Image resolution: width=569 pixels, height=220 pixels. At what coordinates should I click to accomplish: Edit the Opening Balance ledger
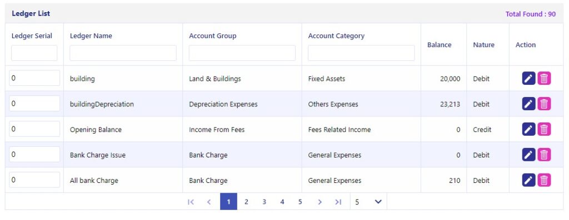click(x=529, y=129)
